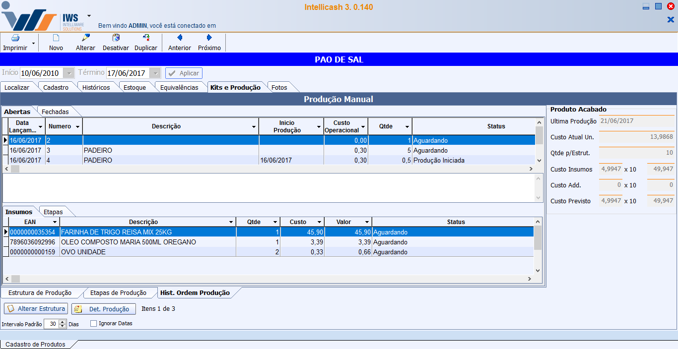This screenshot has width=678, height=349.
Task: Switch to Estrutura de Produção tab
Action: 40,293
